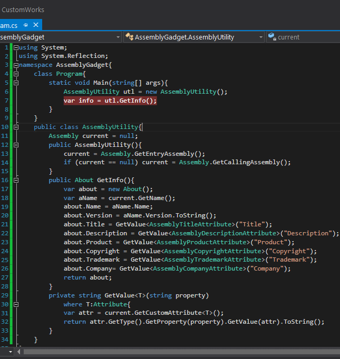Click the horizontal scrollbar track
This screenshot has width=340, height=359.
coord(179,351)
